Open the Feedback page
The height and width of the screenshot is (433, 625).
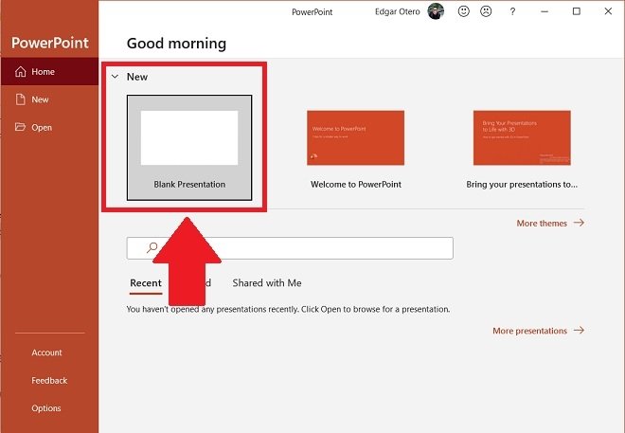point(49,380)
